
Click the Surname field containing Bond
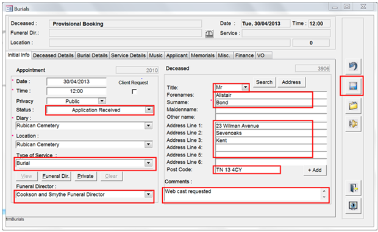[271, 102]
